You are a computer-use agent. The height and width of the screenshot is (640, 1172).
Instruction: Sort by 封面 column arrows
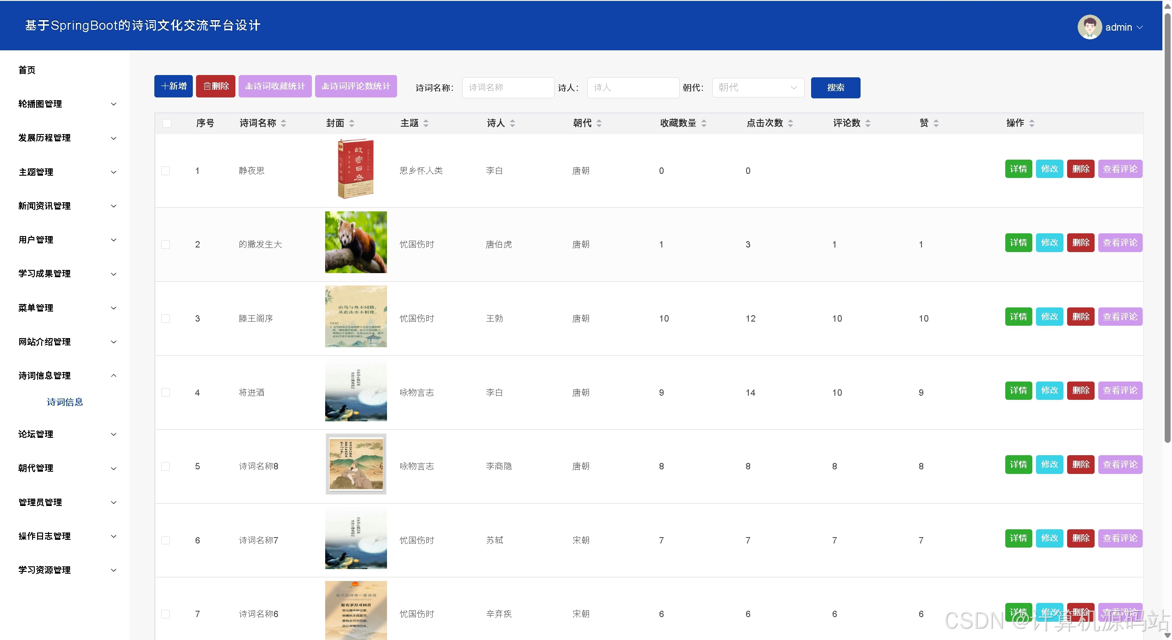(x=352, y=124)
